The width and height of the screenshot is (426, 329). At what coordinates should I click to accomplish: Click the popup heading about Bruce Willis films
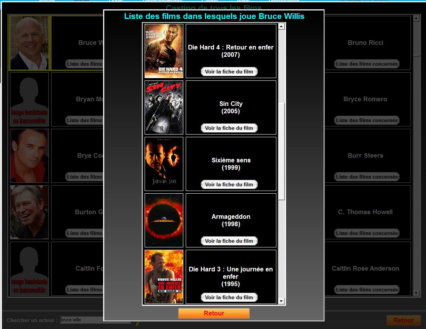(214, 16)
